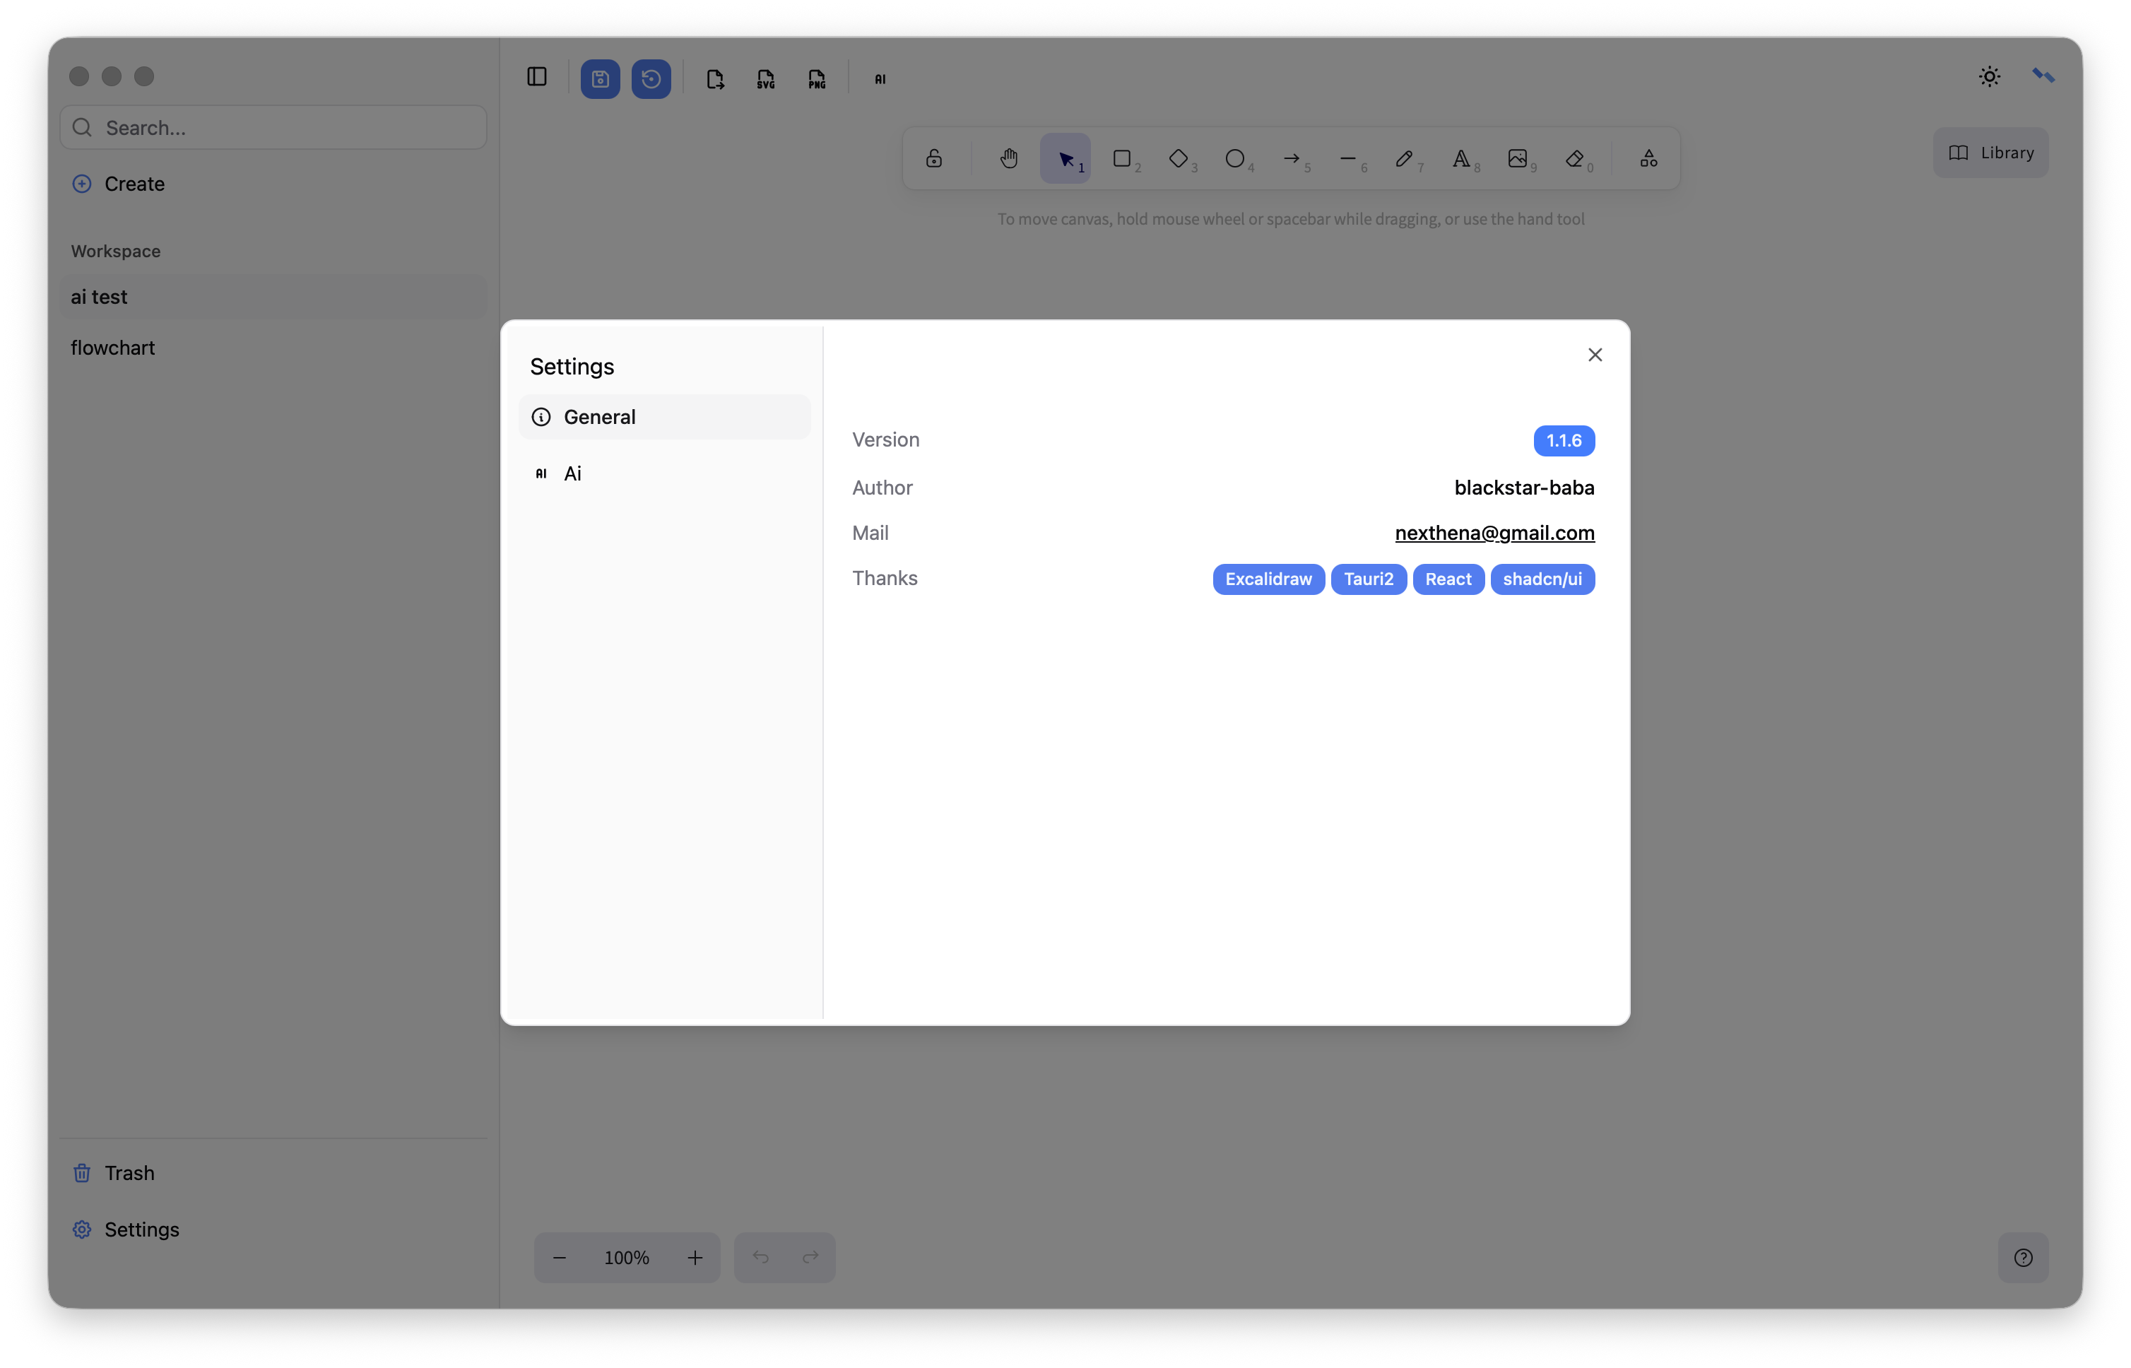Image resolution: width=2131 pixels, height=1368 pixels.
Task: Open the nexthena@gmail.com mail link
Action: point(1495,533)
